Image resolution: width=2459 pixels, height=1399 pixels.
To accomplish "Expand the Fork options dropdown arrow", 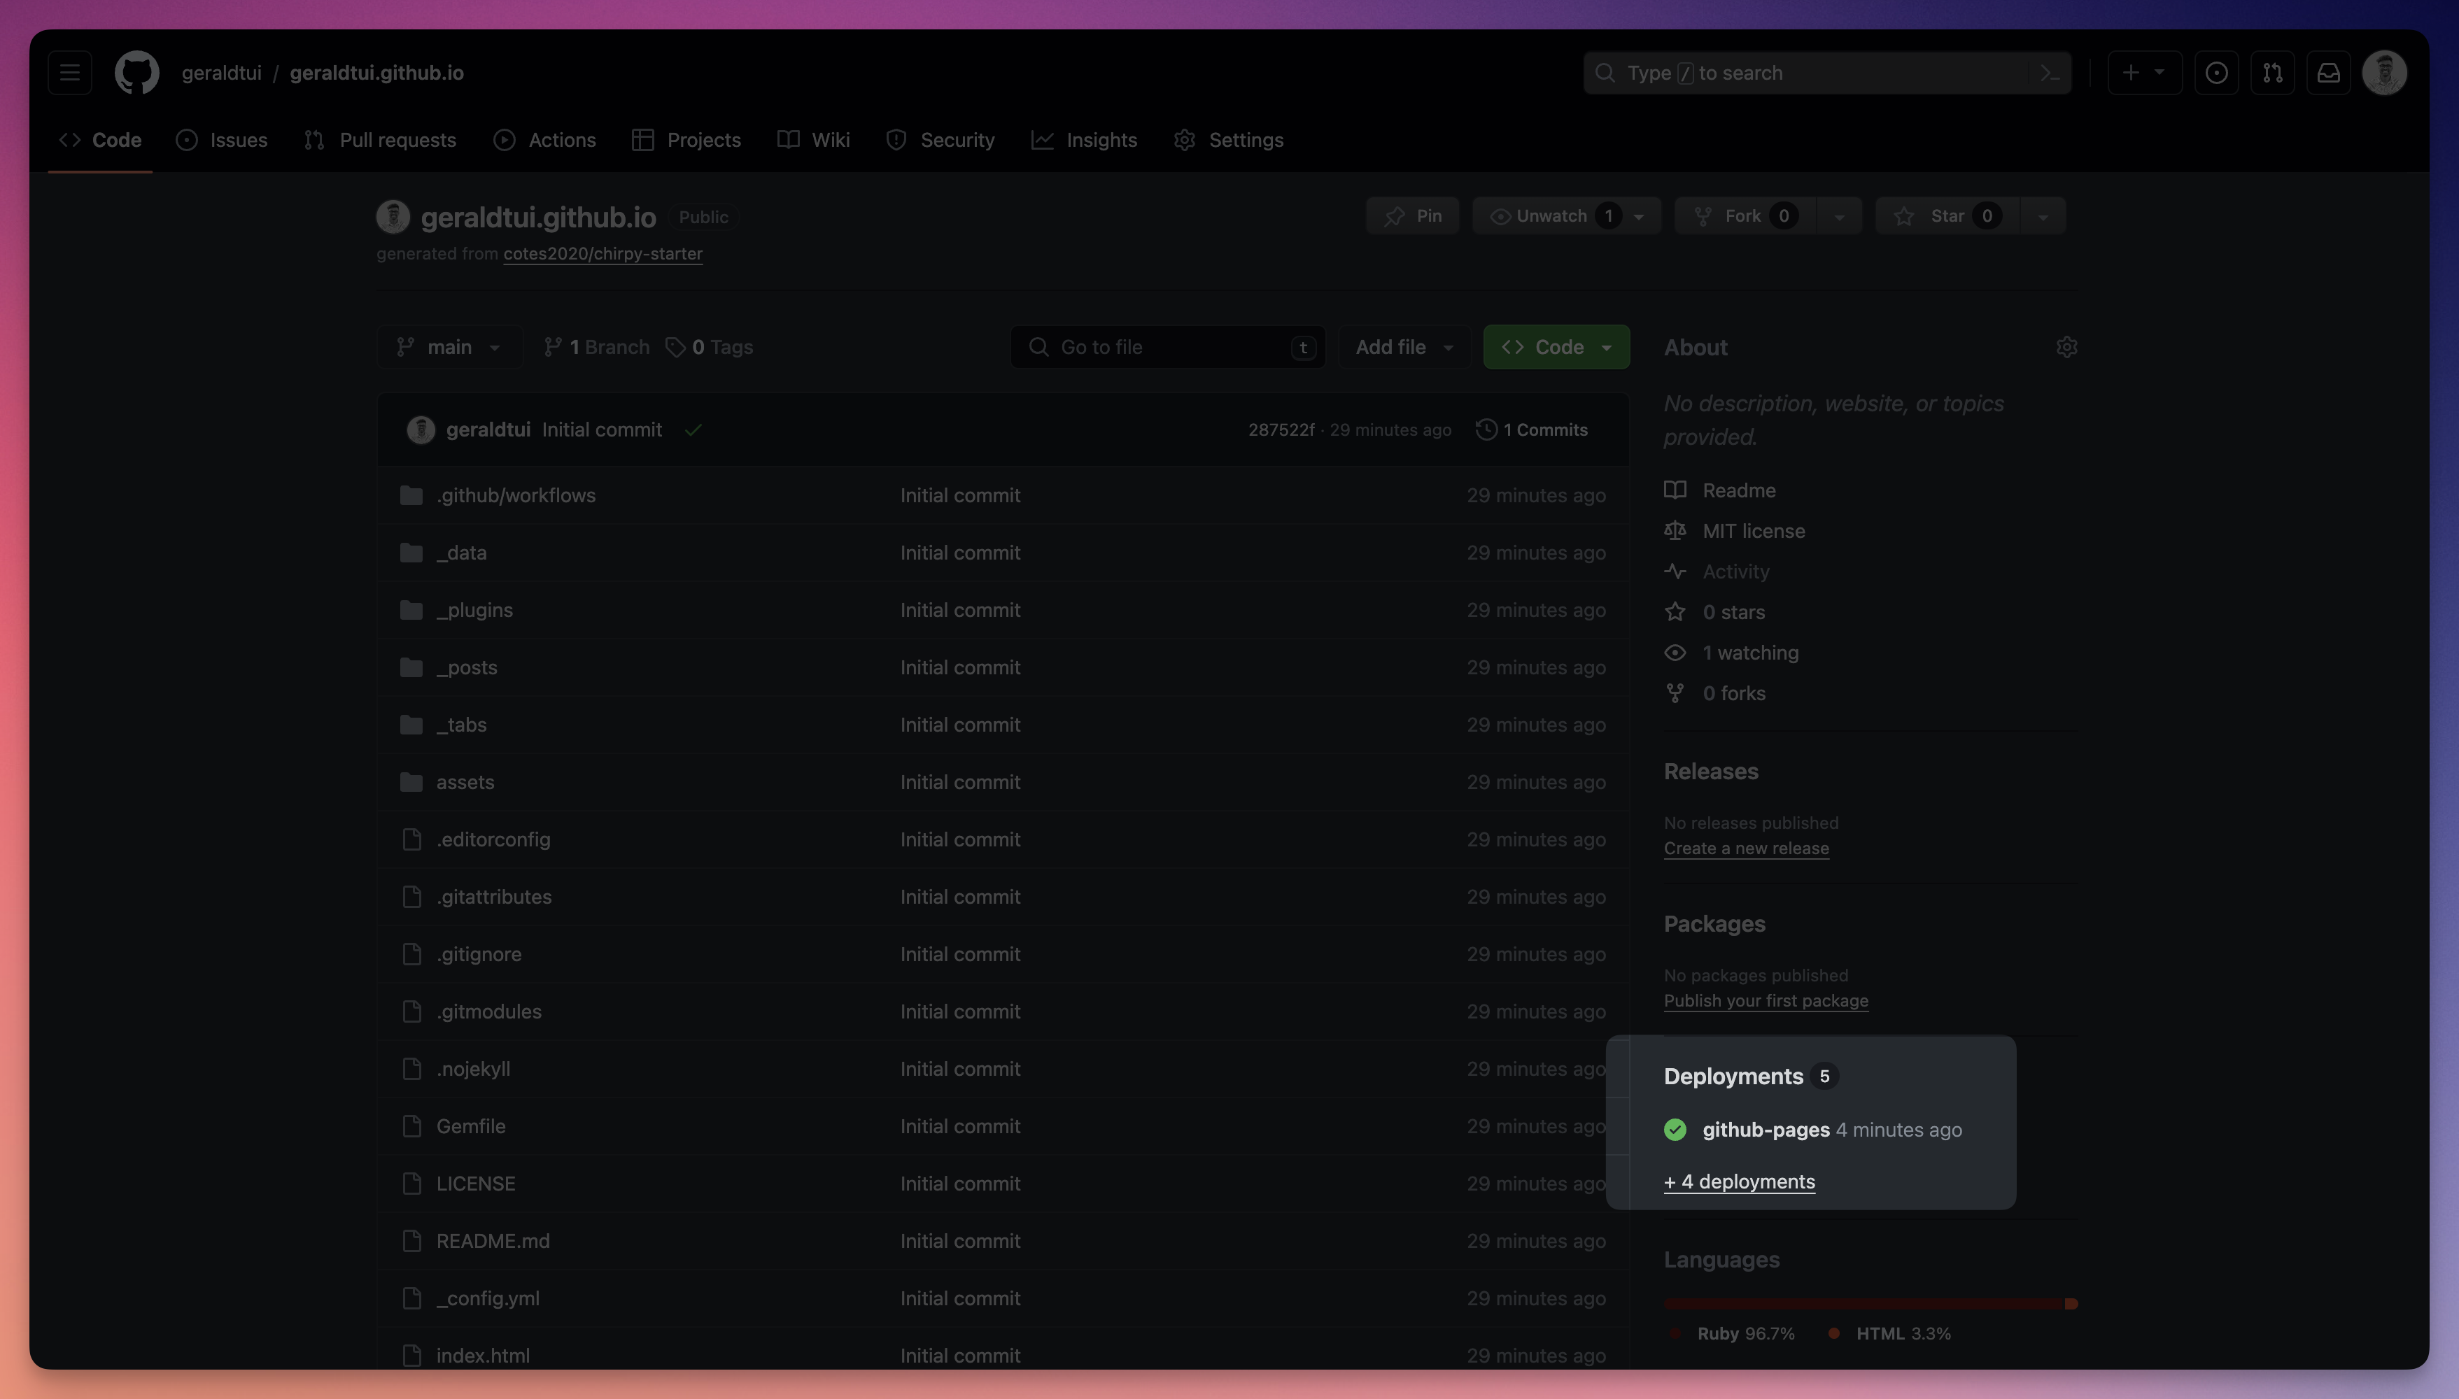I will (1839, 216).
